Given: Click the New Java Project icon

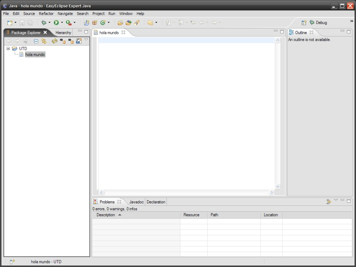Looking at the screenshot, I should pyautogui.click(x=86, y=22).
